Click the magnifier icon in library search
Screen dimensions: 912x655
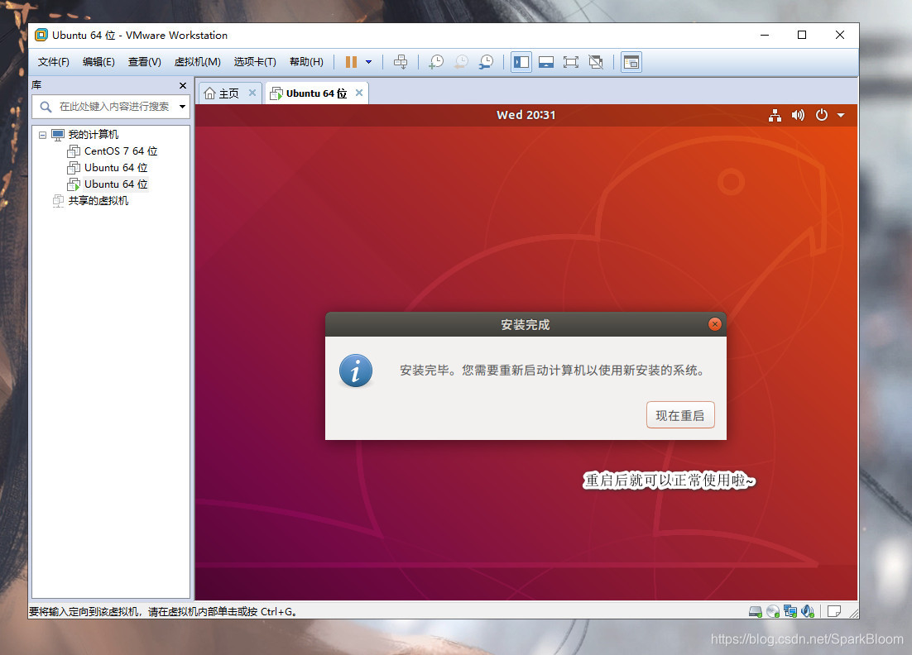click(46, 107)
